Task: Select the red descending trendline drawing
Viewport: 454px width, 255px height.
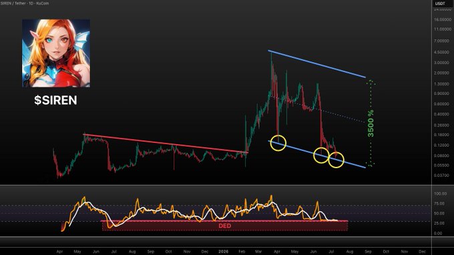Action: [166, 143]
